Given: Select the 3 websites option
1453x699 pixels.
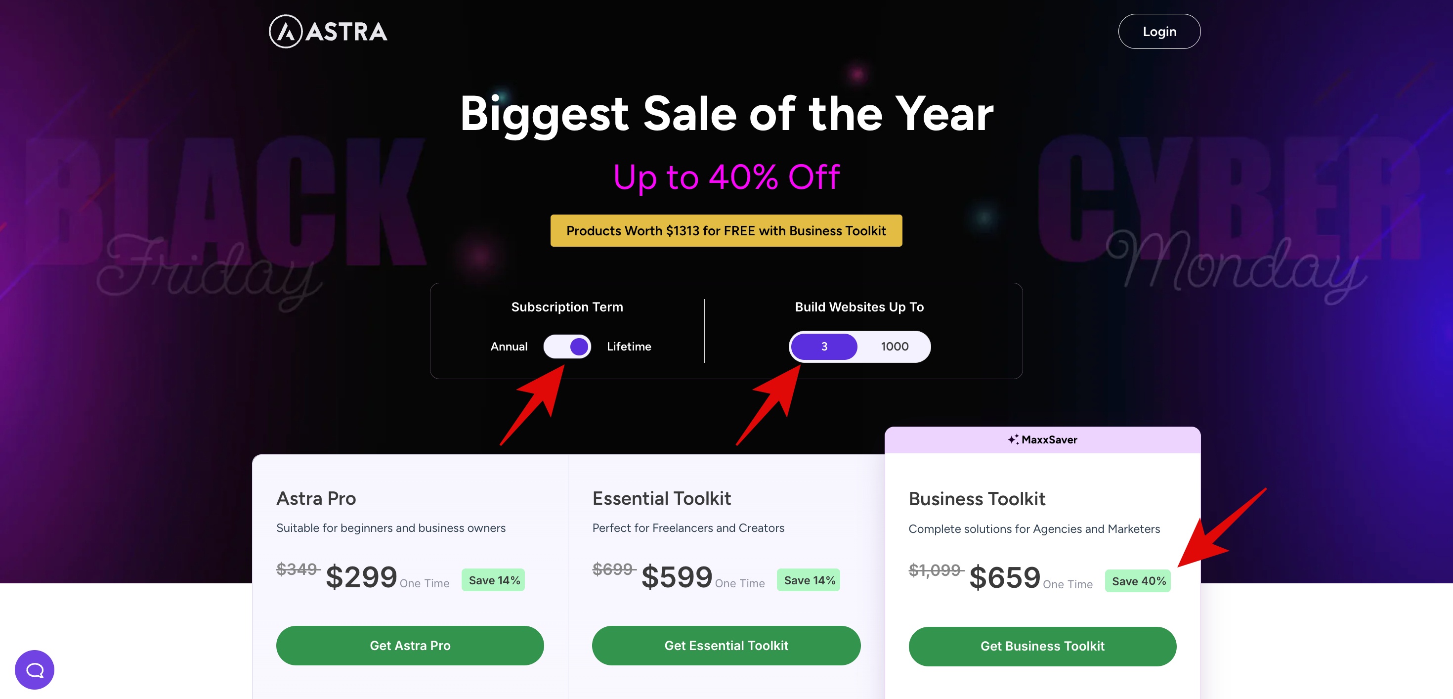Looking at the screenshot, I should tap(824, 347).
